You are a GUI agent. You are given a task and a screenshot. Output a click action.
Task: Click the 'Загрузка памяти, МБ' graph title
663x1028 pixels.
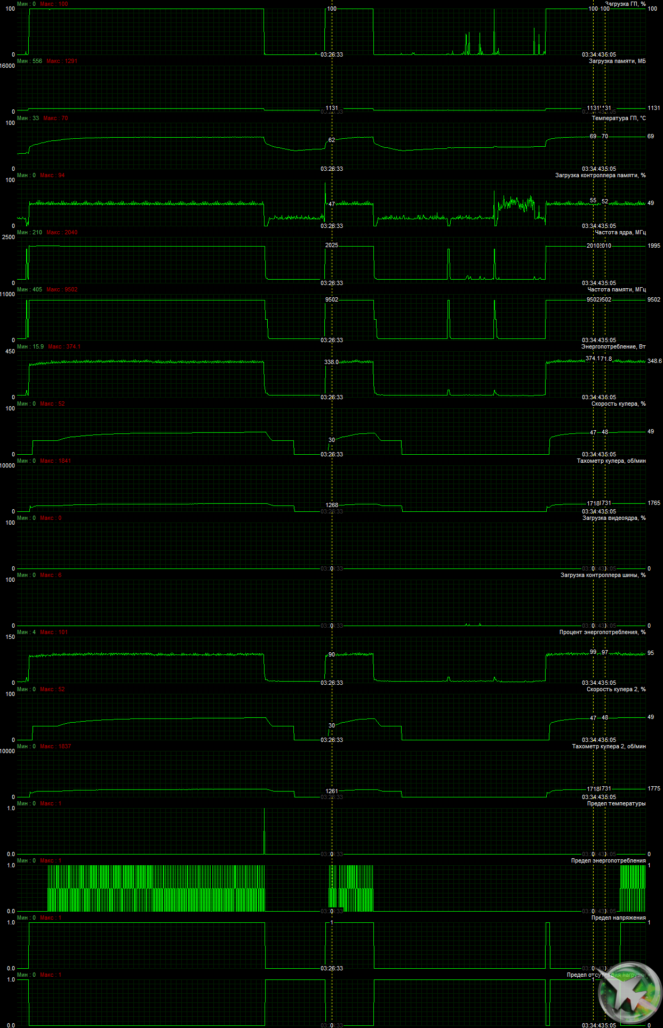point(617,61)
